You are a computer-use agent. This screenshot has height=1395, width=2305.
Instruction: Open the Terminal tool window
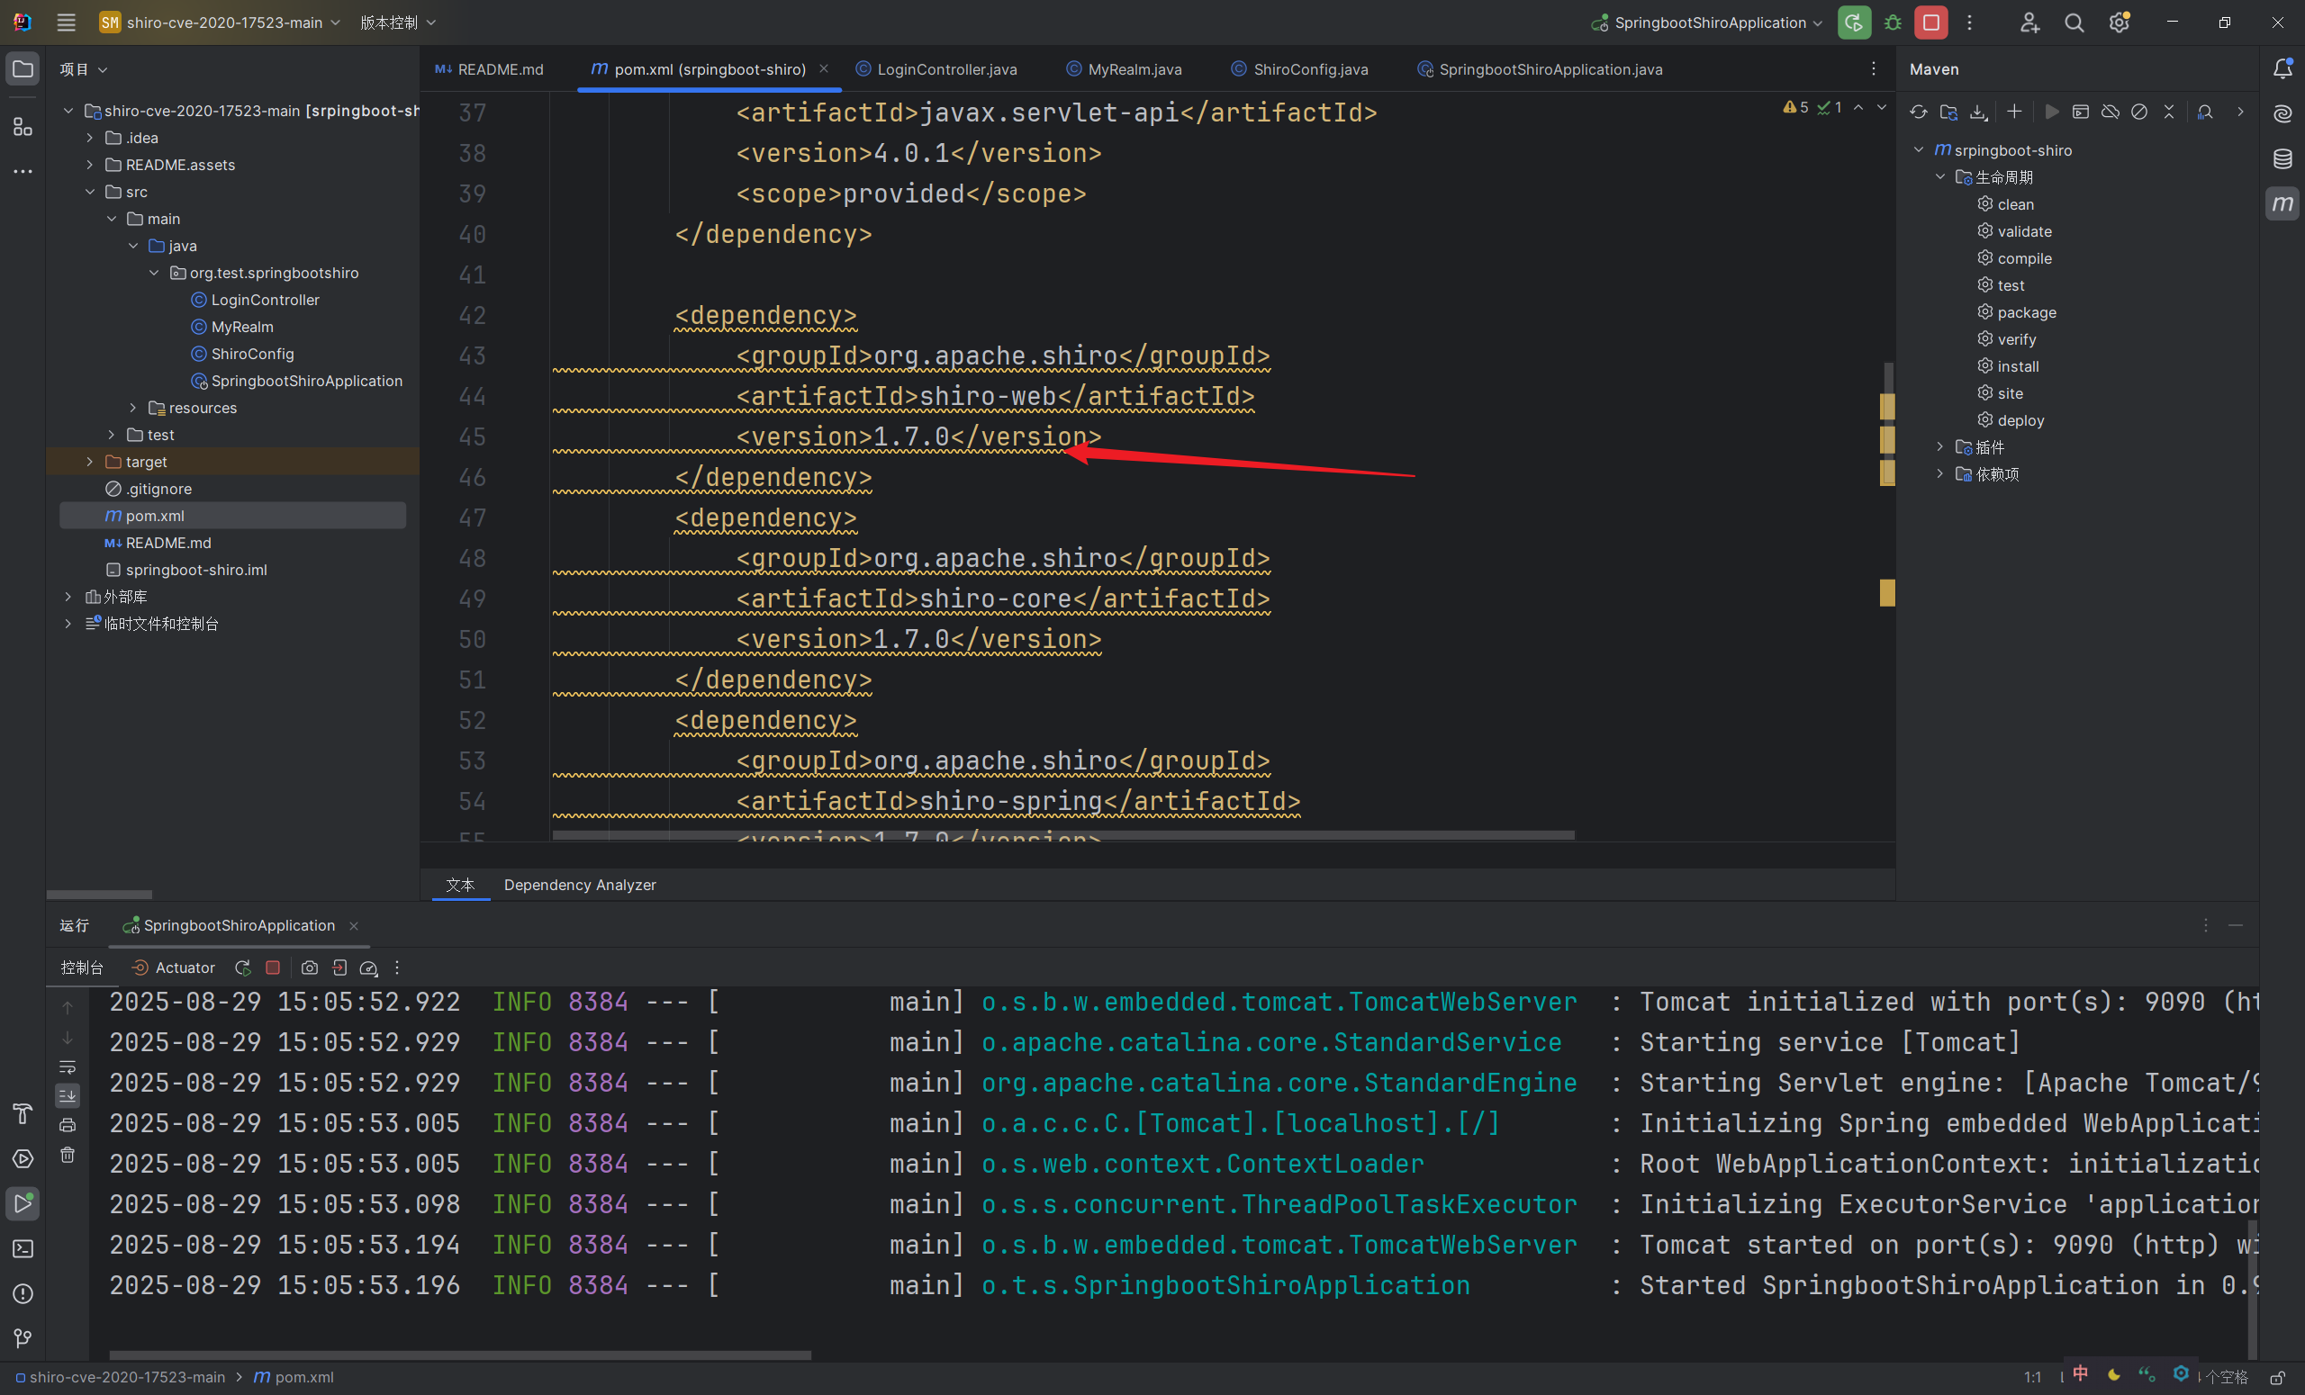tap(23, 1248)
